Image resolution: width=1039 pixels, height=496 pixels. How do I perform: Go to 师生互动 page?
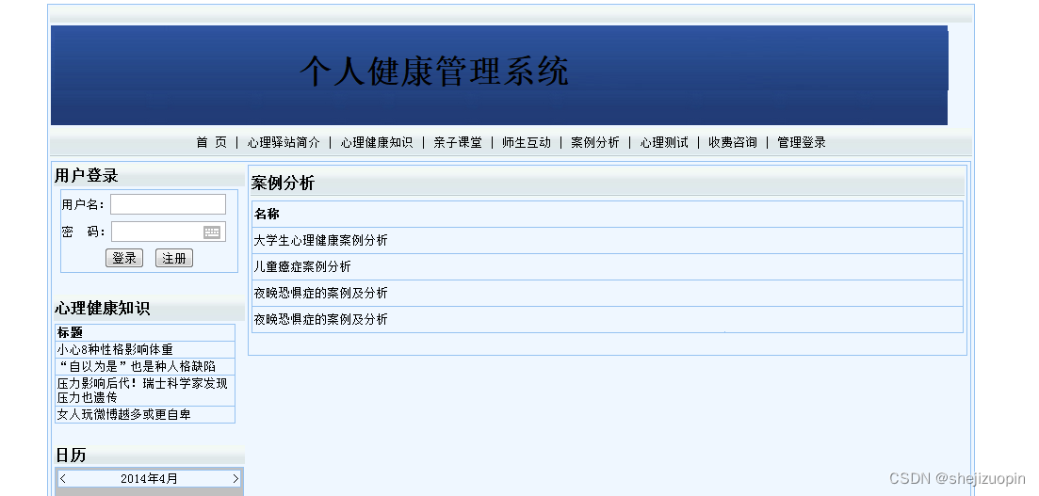coord(527,142)
